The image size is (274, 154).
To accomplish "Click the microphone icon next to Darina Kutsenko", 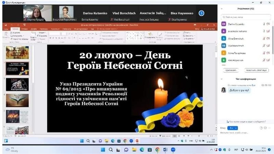I will pyautogui.click(x=263, y=24).
